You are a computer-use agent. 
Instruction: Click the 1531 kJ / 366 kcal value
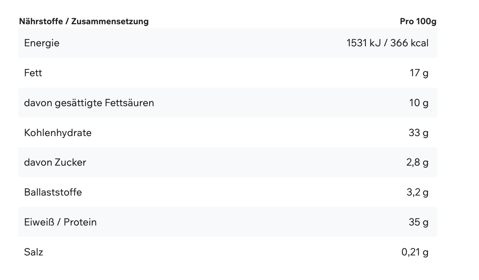point(387,43)
